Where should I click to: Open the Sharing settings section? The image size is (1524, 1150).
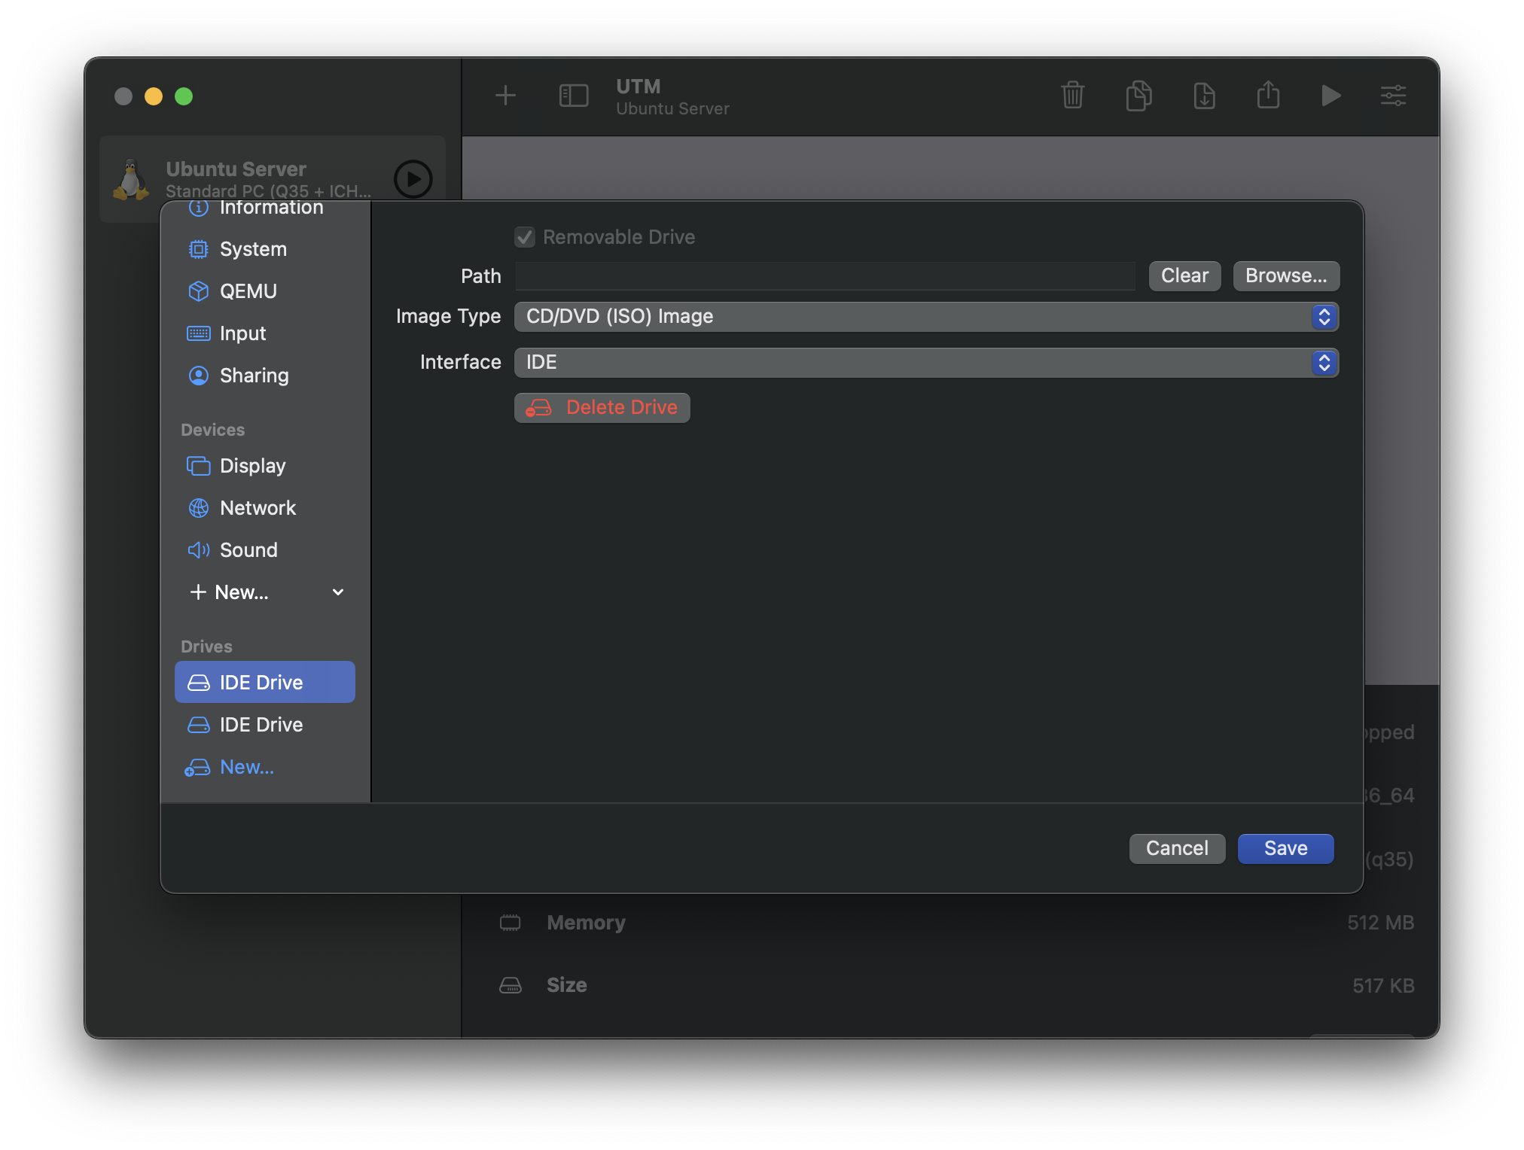[264, 376]
